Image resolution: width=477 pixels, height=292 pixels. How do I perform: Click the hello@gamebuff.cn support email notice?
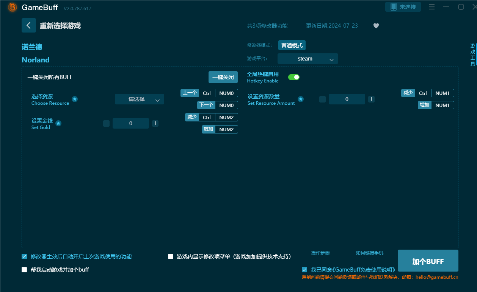point(380,277)
